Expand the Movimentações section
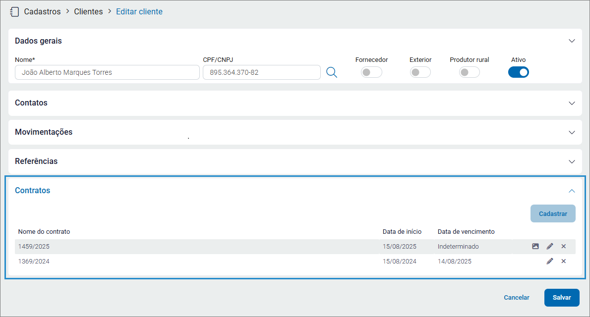The height and width of the screenshot is (317, 590). tap(572, 132)
